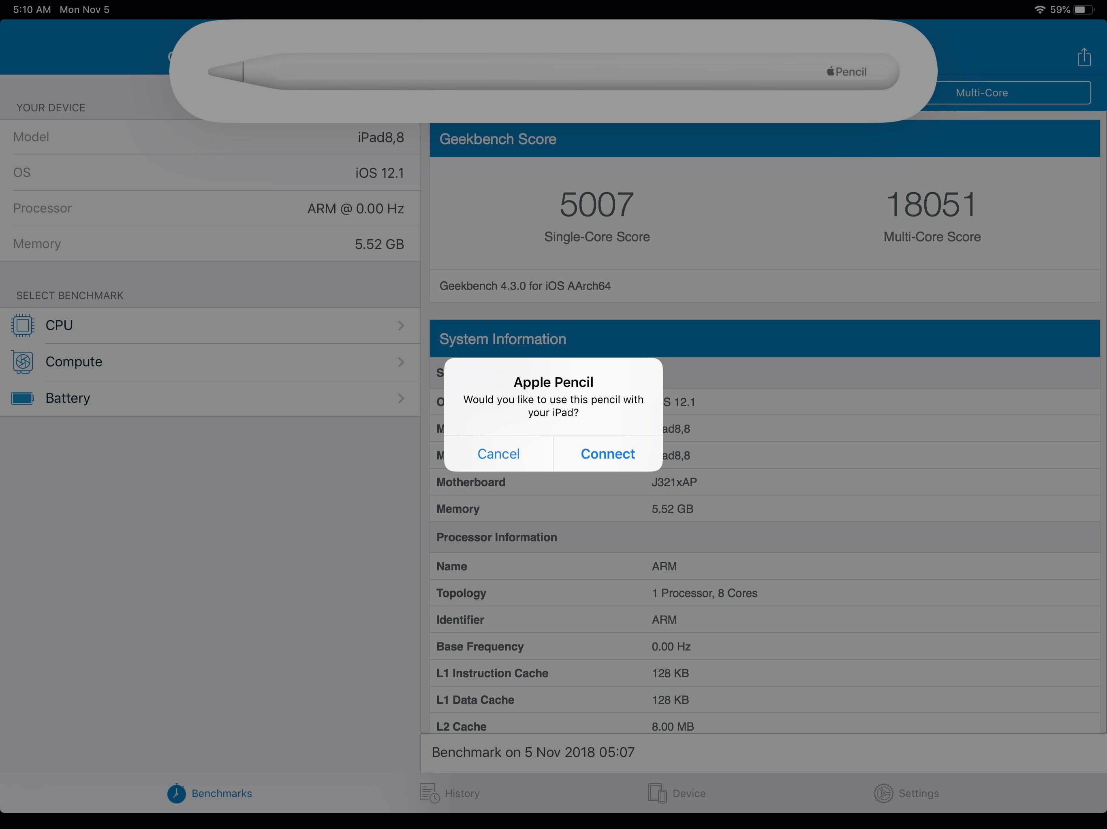Screen dimensions: 1107x829
Task: Tap the Benchmarks stopwatch icon
Action: [x=176, y=793]
